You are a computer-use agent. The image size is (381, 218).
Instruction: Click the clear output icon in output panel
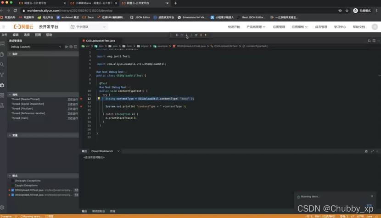coord(366,151)
